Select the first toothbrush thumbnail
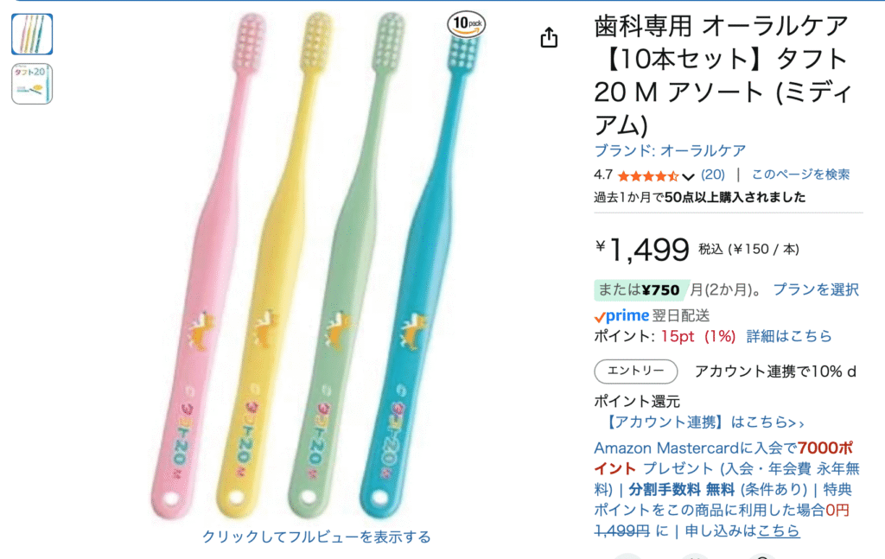Image resolution: width=885 pixels, height=559 pixels. click(32, 35)
